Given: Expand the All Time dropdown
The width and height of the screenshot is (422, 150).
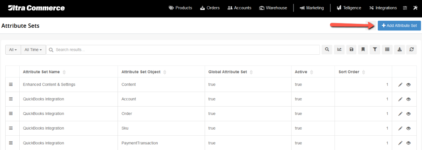Looking at the screenshot, I should (33, 50).
